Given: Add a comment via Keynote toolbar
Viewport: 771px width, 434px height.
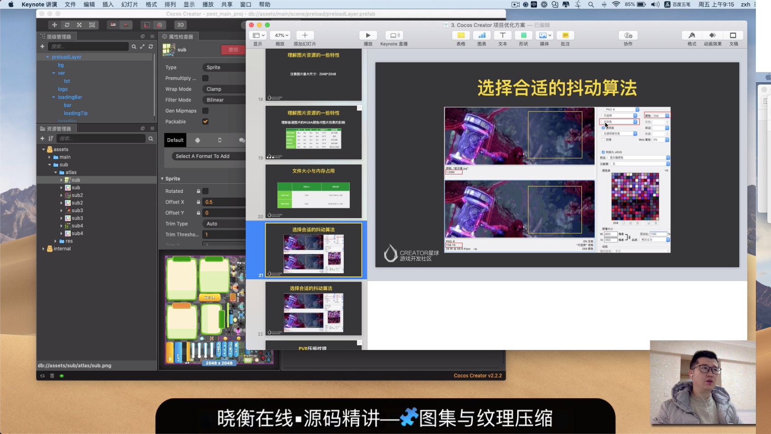Looking at the screenshot, I should pyautogui.click(x=565, y=35).
